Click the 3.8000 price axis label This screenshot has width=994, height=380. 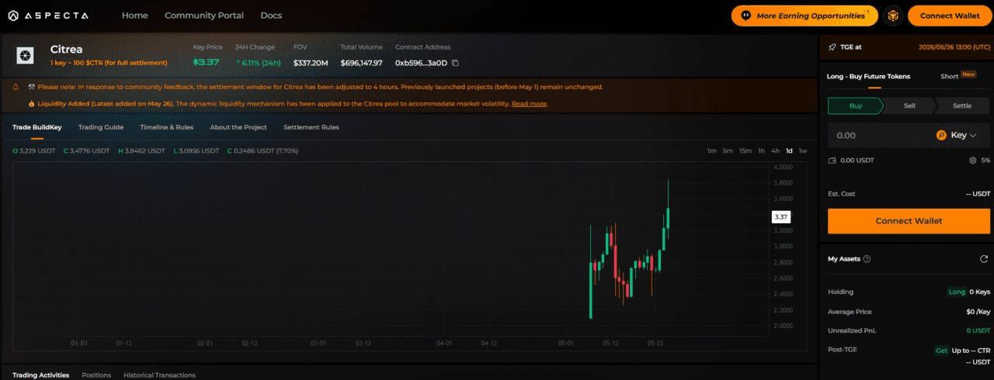coord(782,183)
